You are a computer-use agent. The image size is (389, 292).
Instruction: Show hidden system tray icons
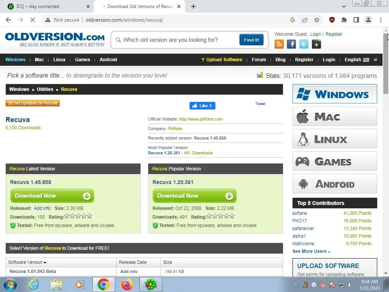click(x=296, y=285)
